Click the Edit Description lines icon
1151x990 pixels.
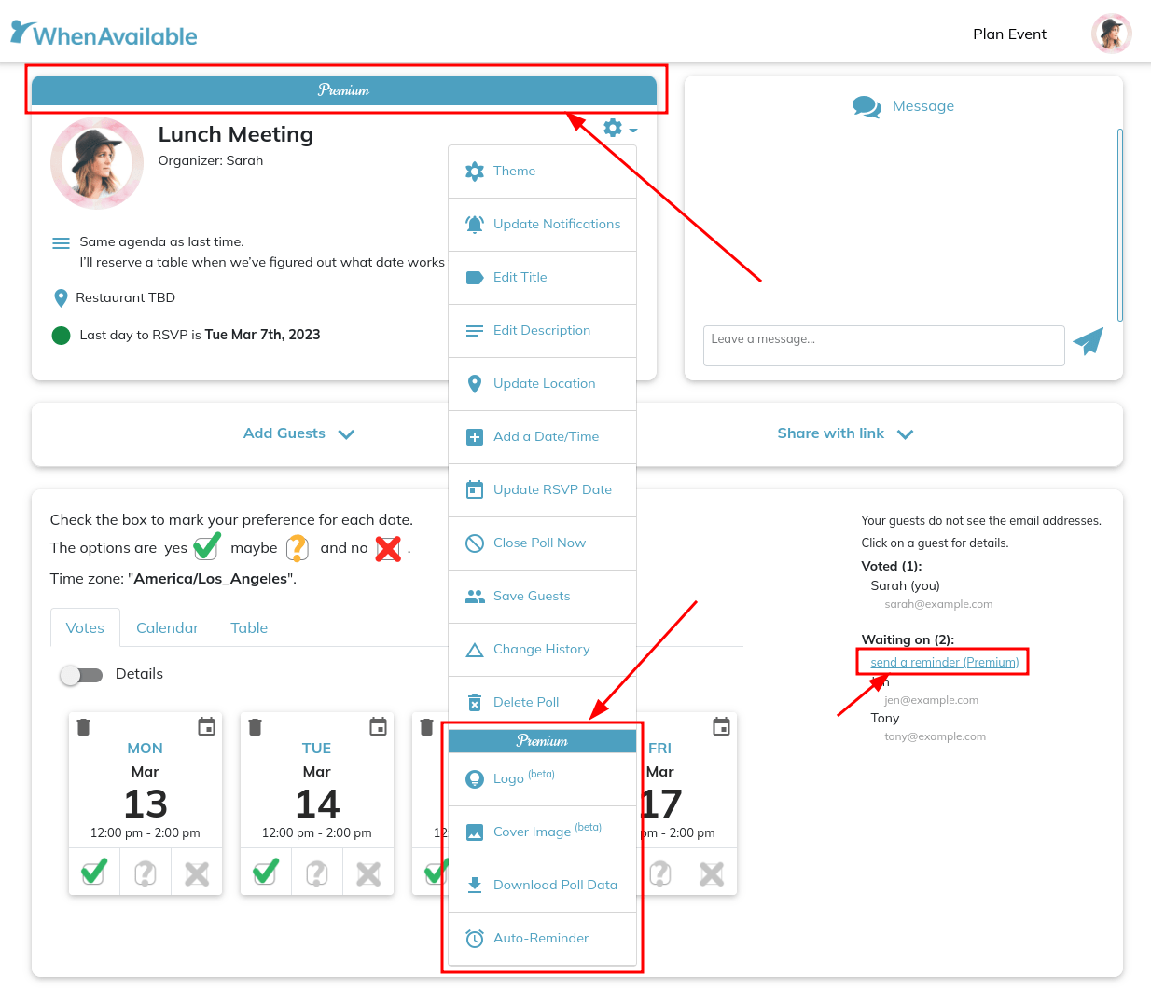475,331
